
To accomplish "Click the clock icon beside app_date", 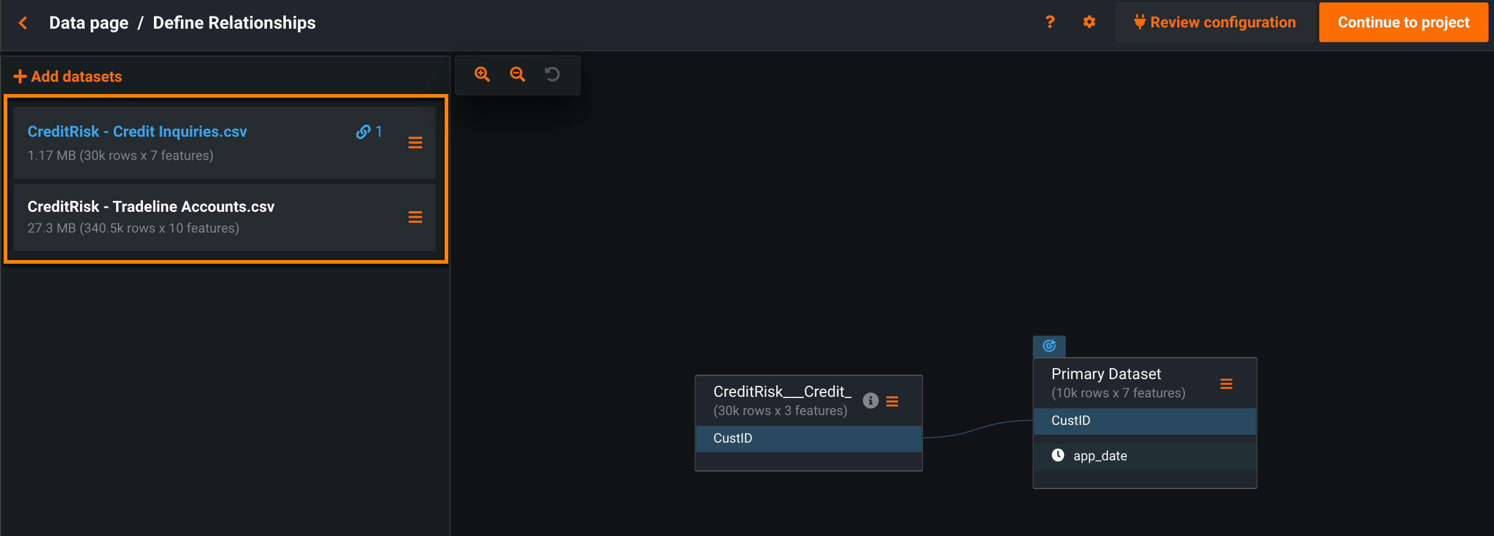I will pos(1058,455).
